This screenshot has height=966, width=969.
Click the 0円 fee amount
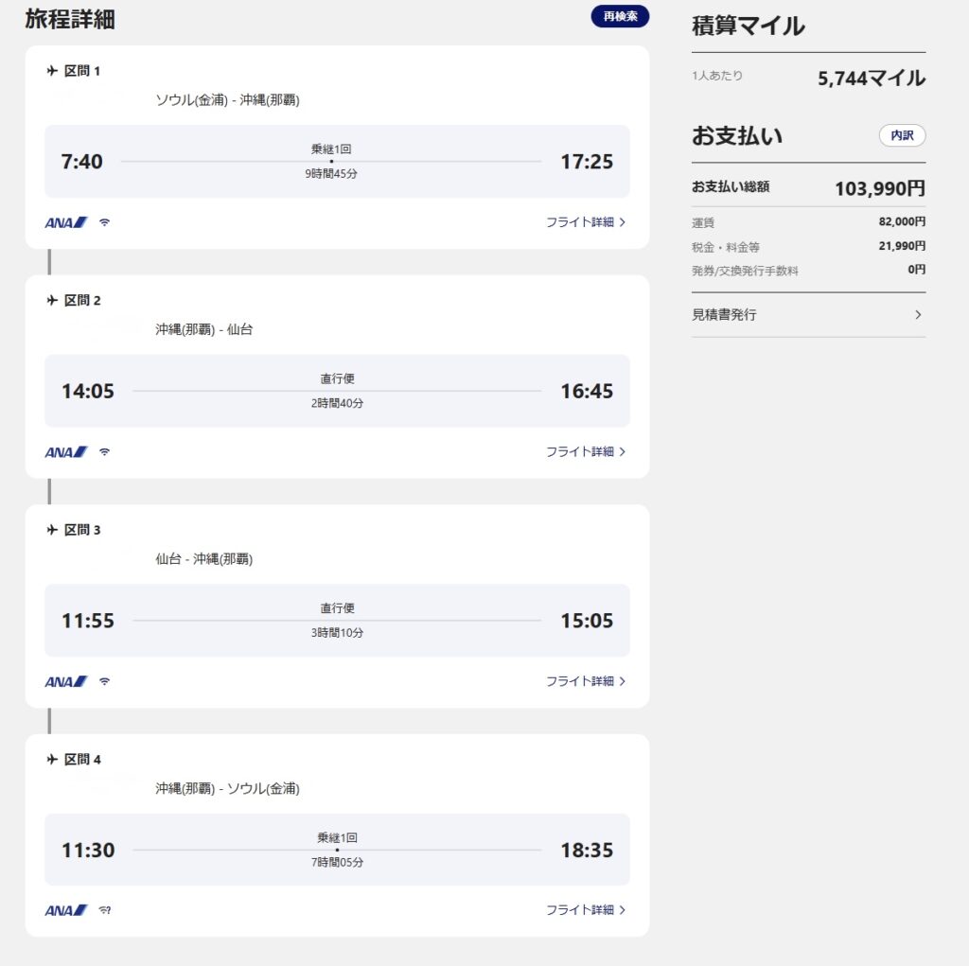pos(916,270)
